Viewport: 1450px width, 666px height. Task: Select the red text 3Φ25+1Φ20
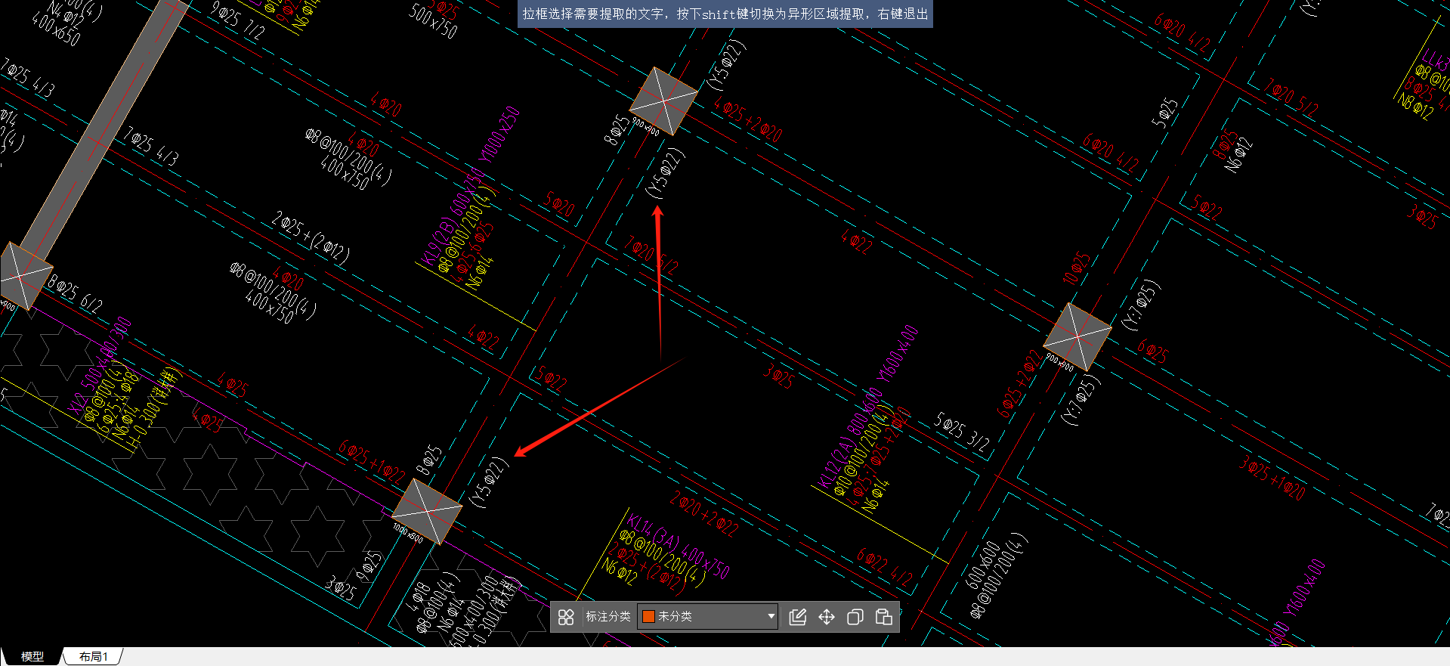[x=1272, y=477]
